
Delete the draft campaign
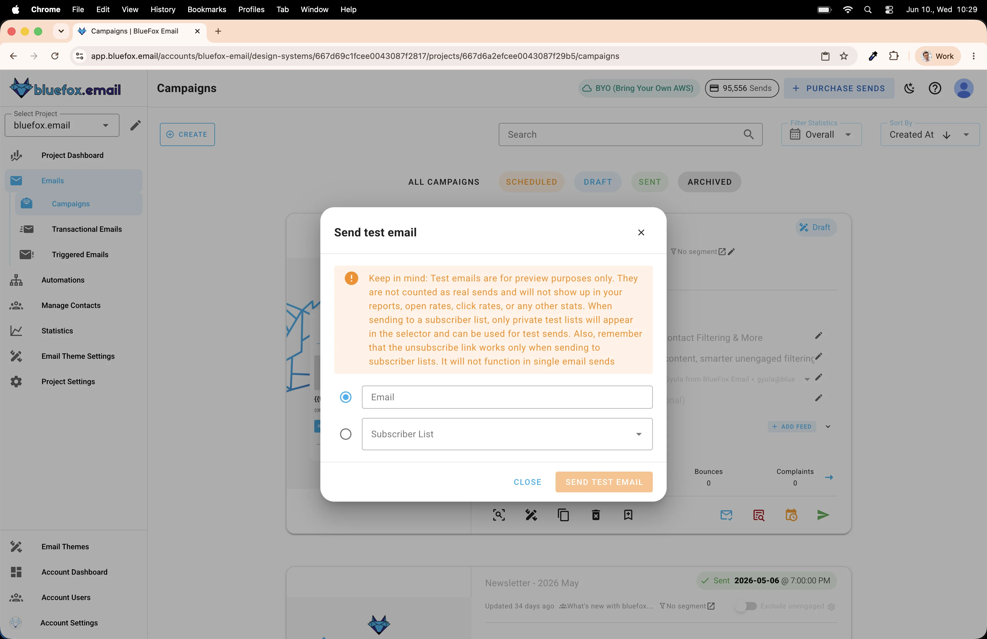(596, 515)
